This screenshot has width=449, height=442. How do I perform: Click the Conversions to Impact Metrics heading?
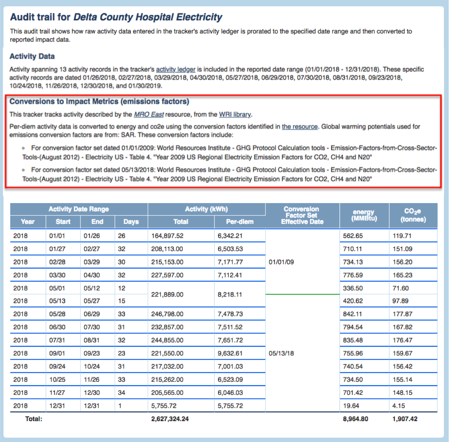click(x=99, y=102)
